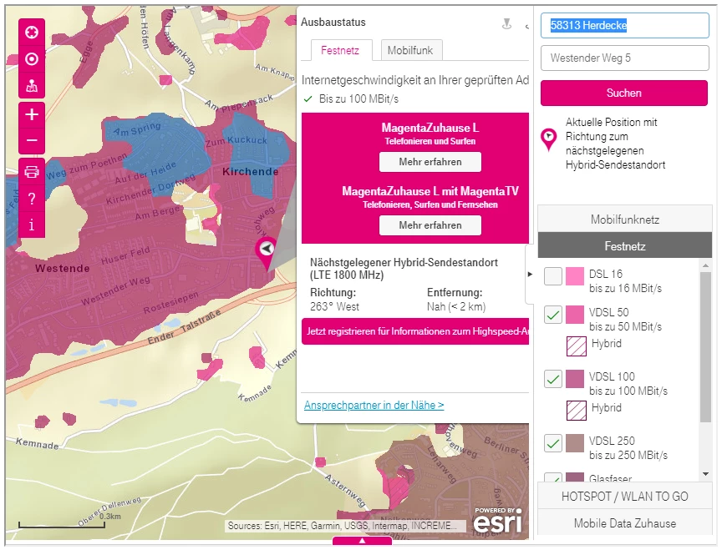The width and height of the screenshot is (722, 550).
Task: Switch to the Mobilfunk tab
Action: pos(409,50)
